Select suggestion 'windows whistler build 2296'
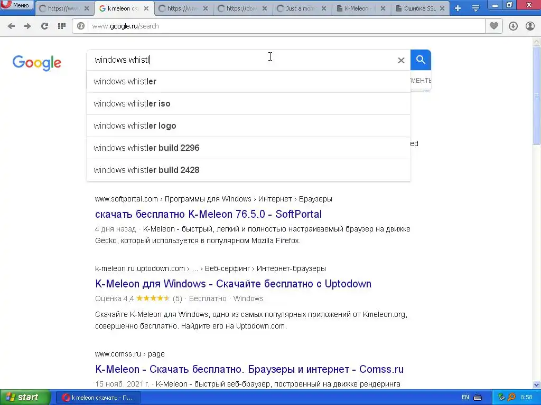 [248, 148]
